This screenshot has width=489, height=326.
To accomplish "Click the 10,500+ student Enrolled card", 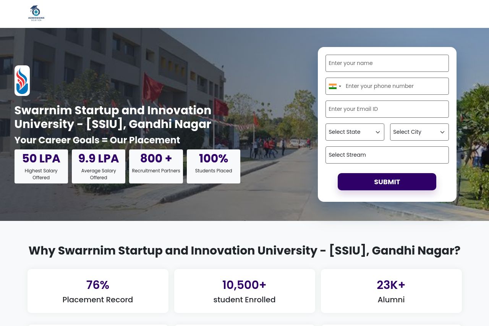I will (x=244, y=291).
